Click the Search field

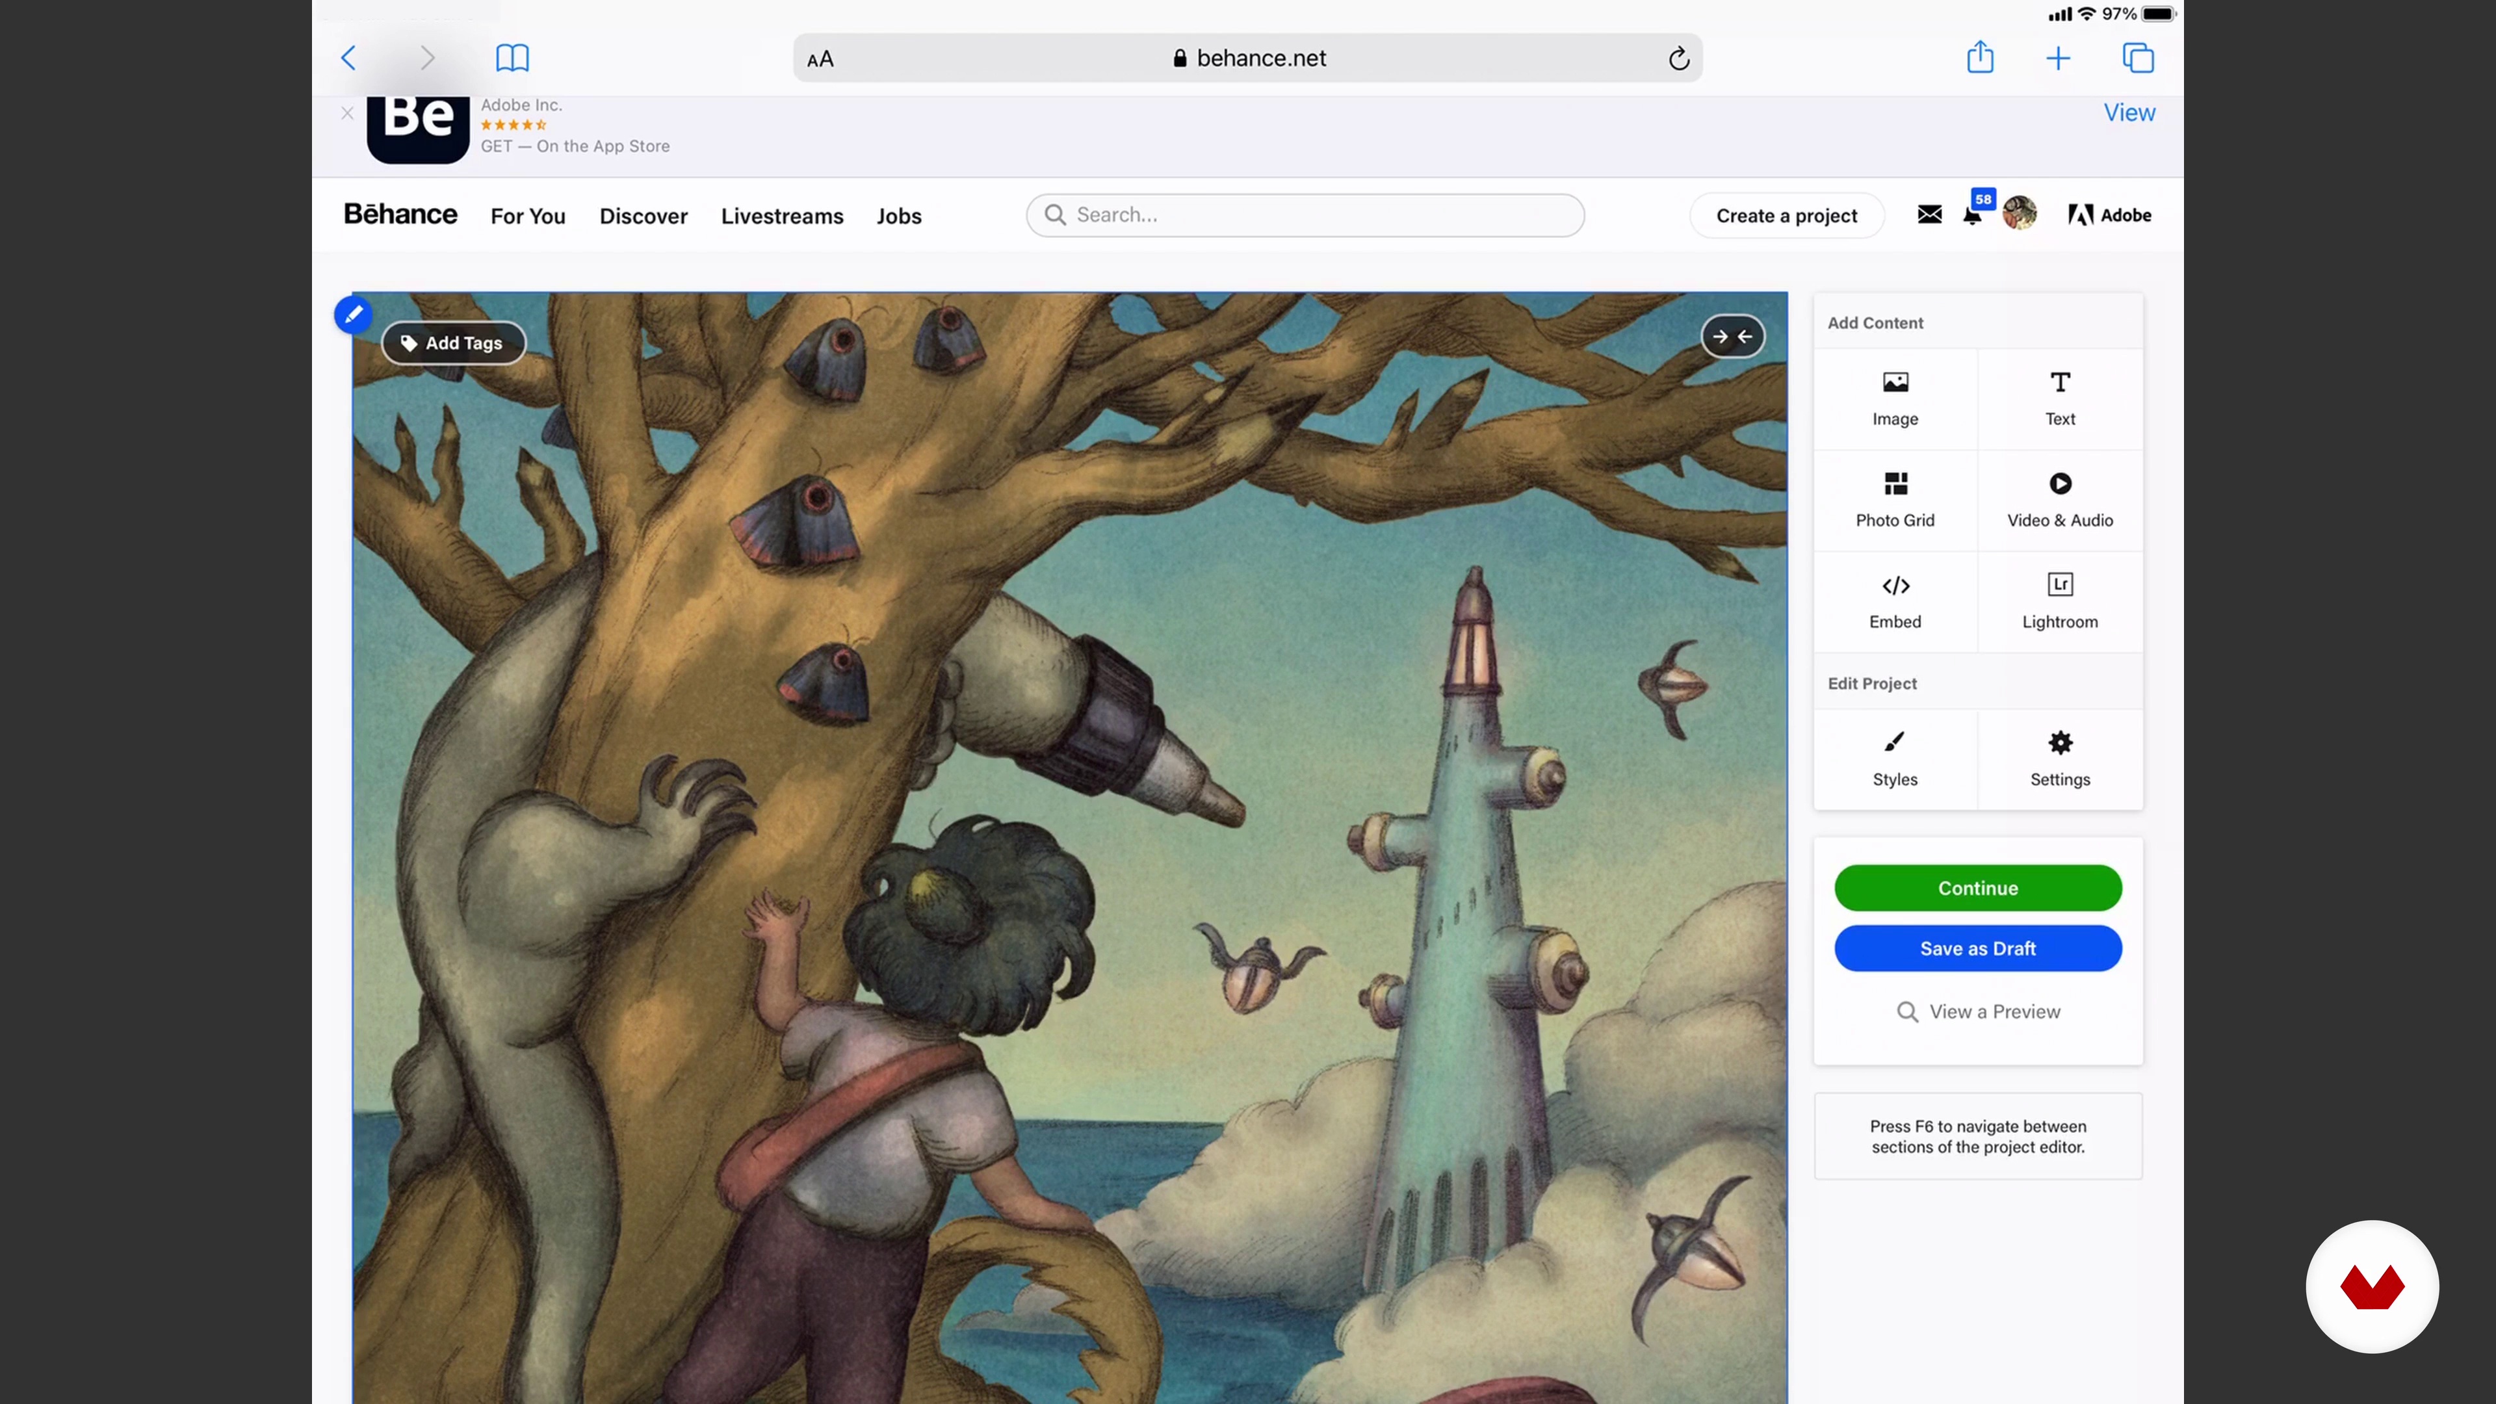pos(1305,214)
